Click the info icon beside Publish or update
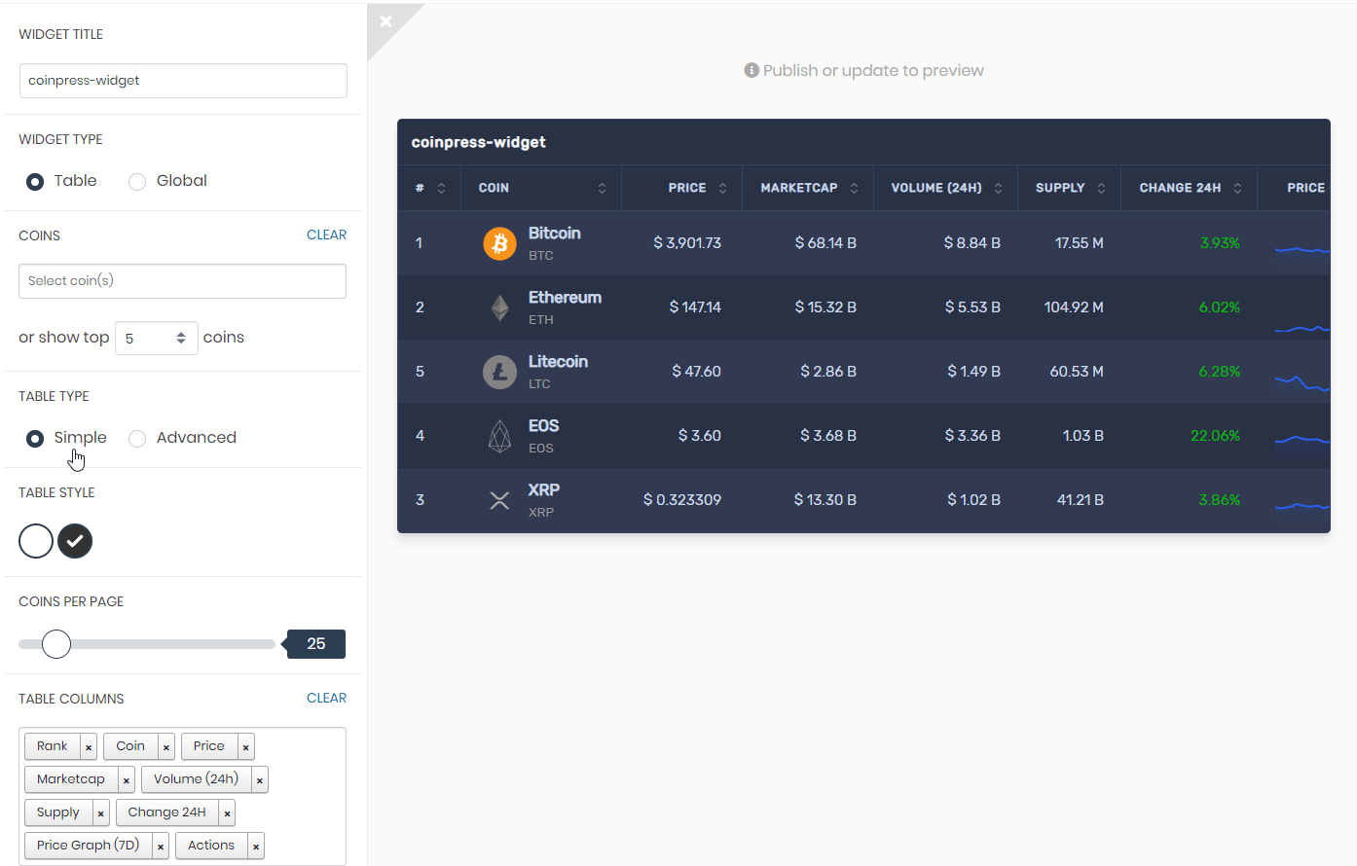Image resolution: width=1357 pixels, height=866 pixels. 752,70
